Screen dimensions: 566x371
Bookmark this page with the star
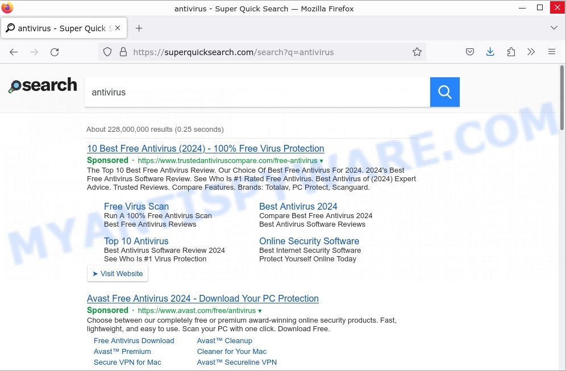417,52
